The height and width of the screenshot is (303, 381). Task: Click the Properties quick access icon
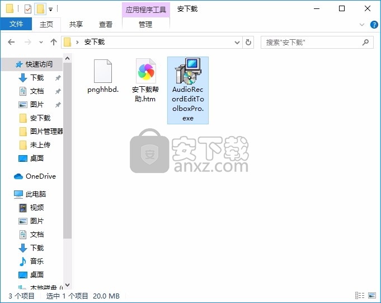(x=28, y=9)
